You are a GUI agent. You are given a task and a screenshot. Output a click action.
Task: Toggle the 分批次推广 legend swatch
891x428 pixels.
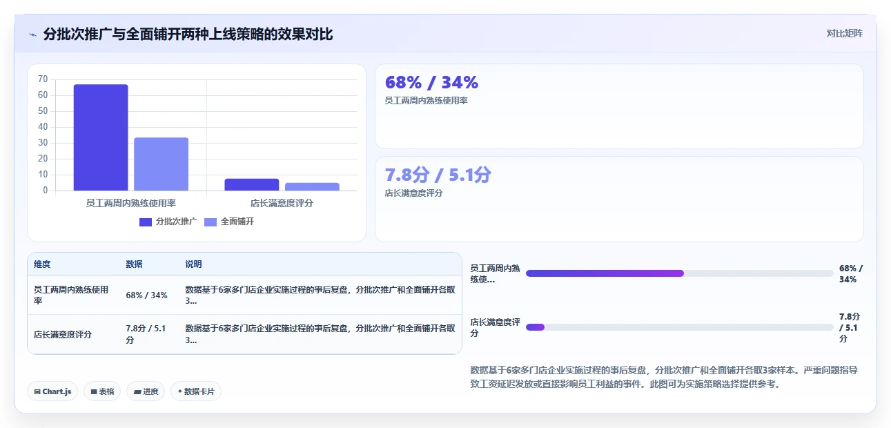[146, 222]
